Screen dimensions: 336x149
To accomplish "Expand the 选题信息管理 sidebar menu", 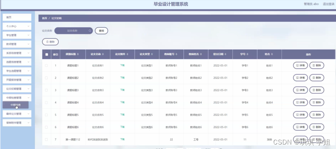I will 17,62.
